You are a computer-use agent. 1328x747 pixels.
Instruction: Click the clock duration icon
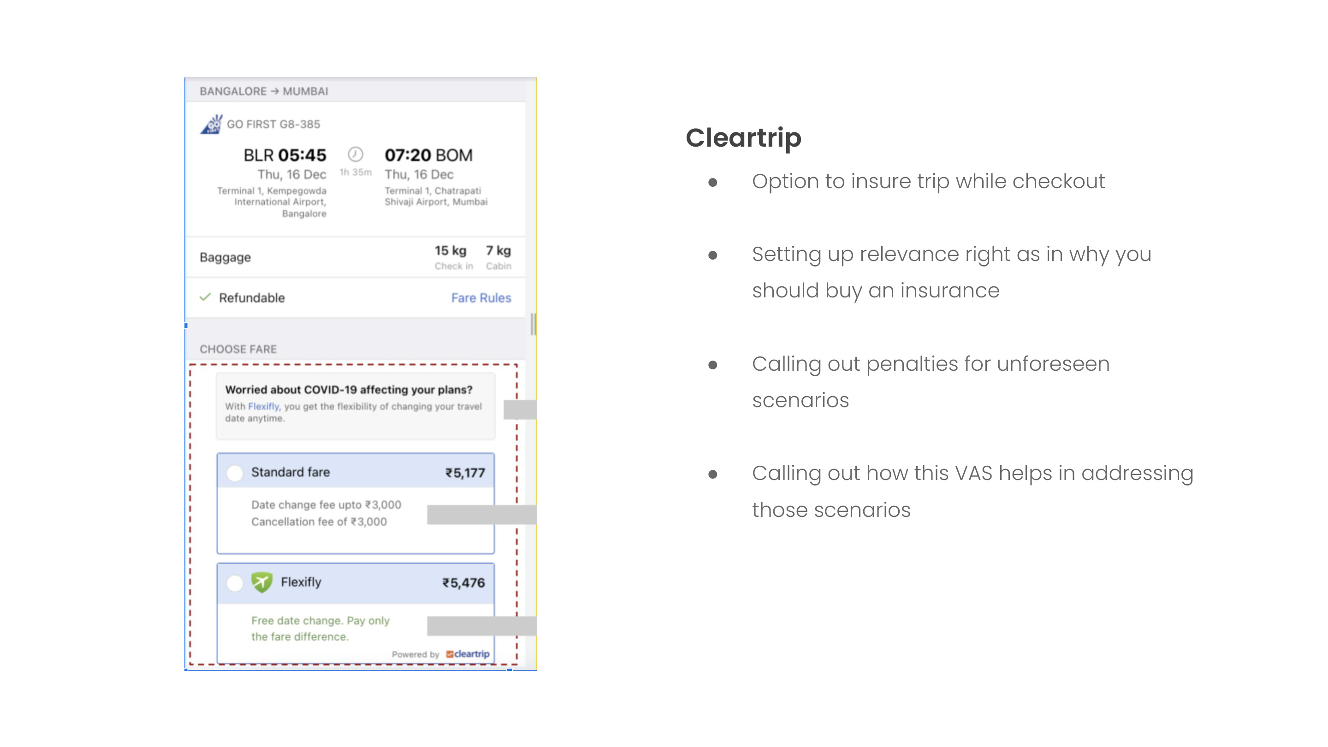(355, 154)
